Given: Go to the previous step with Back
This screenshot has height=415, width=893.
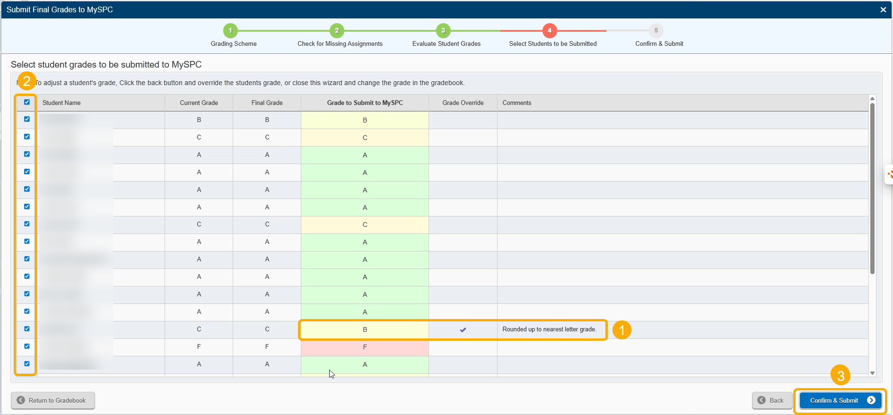Looking at the screenshot, I should (771, 400).
